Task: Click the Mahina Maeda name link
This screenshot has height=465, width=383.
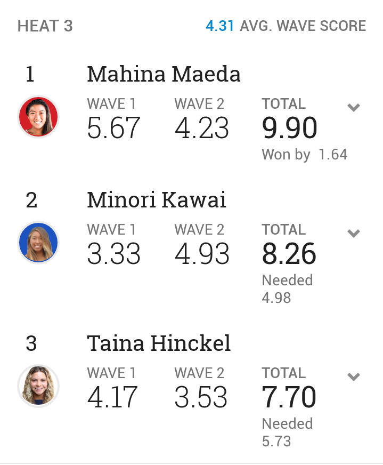Action: coord(164,74)
